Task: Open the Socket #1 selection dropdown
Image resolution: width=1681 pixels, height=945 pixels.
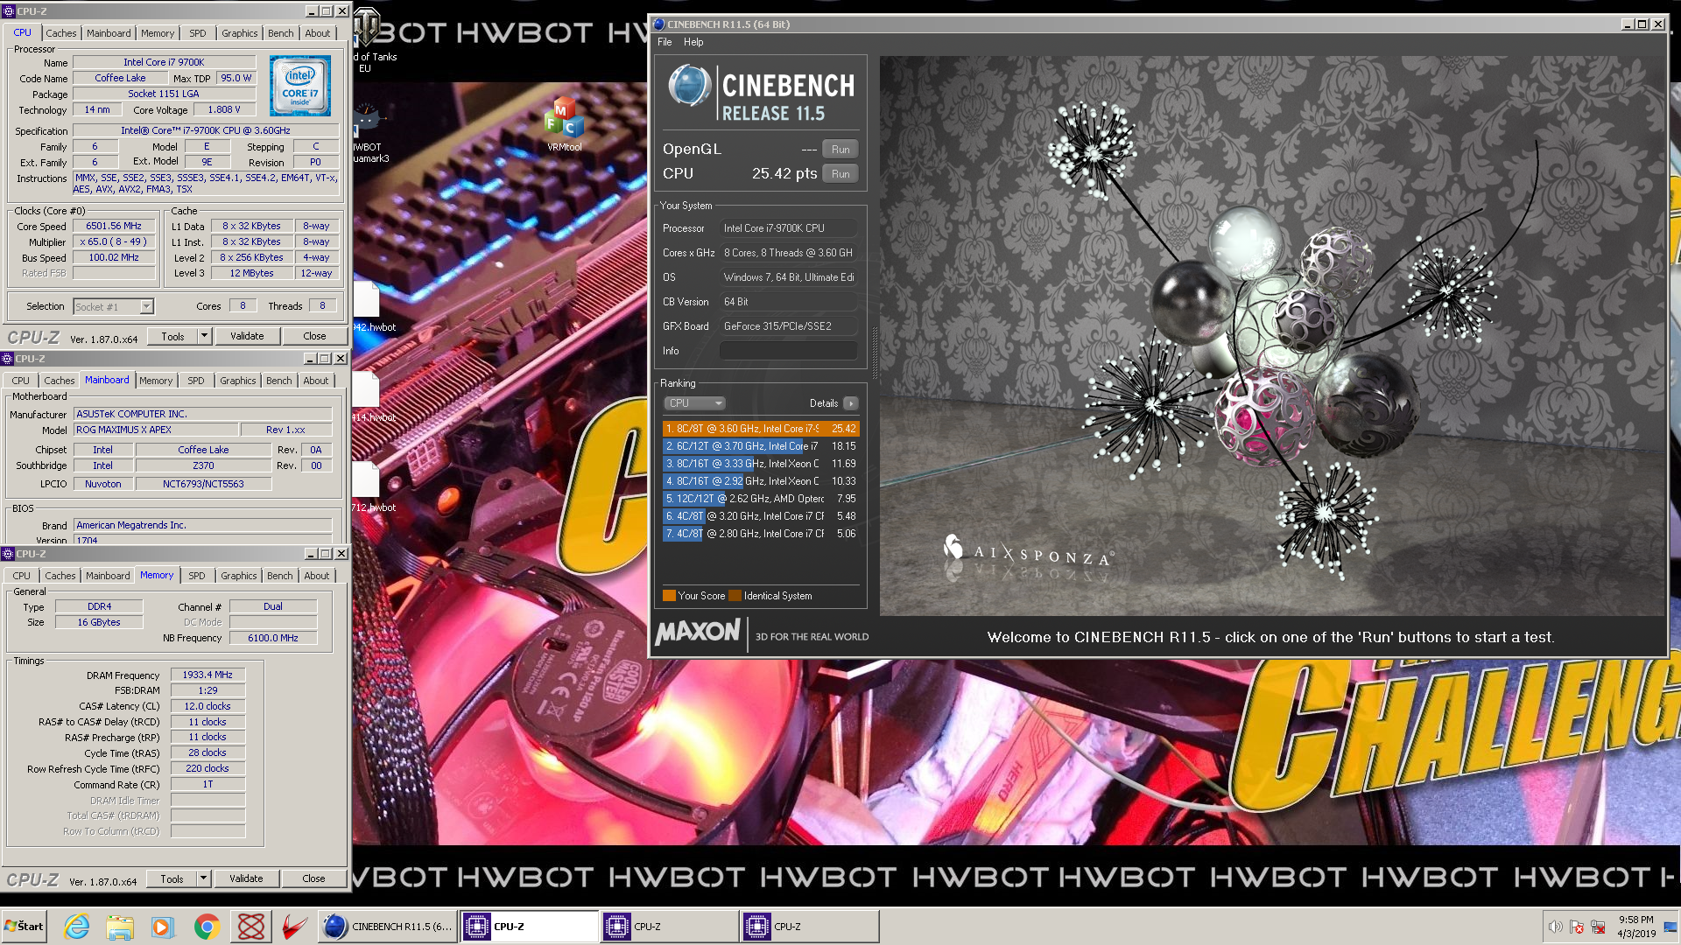Action: 114,306
